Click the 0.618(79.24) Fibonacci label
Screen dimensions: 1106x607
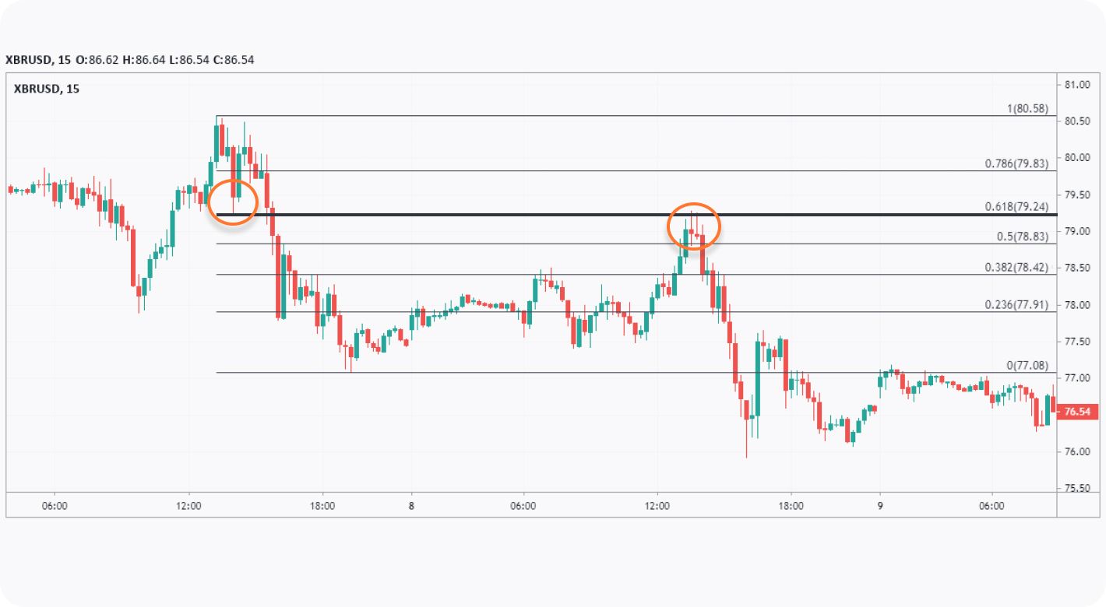coord(1015,206)
